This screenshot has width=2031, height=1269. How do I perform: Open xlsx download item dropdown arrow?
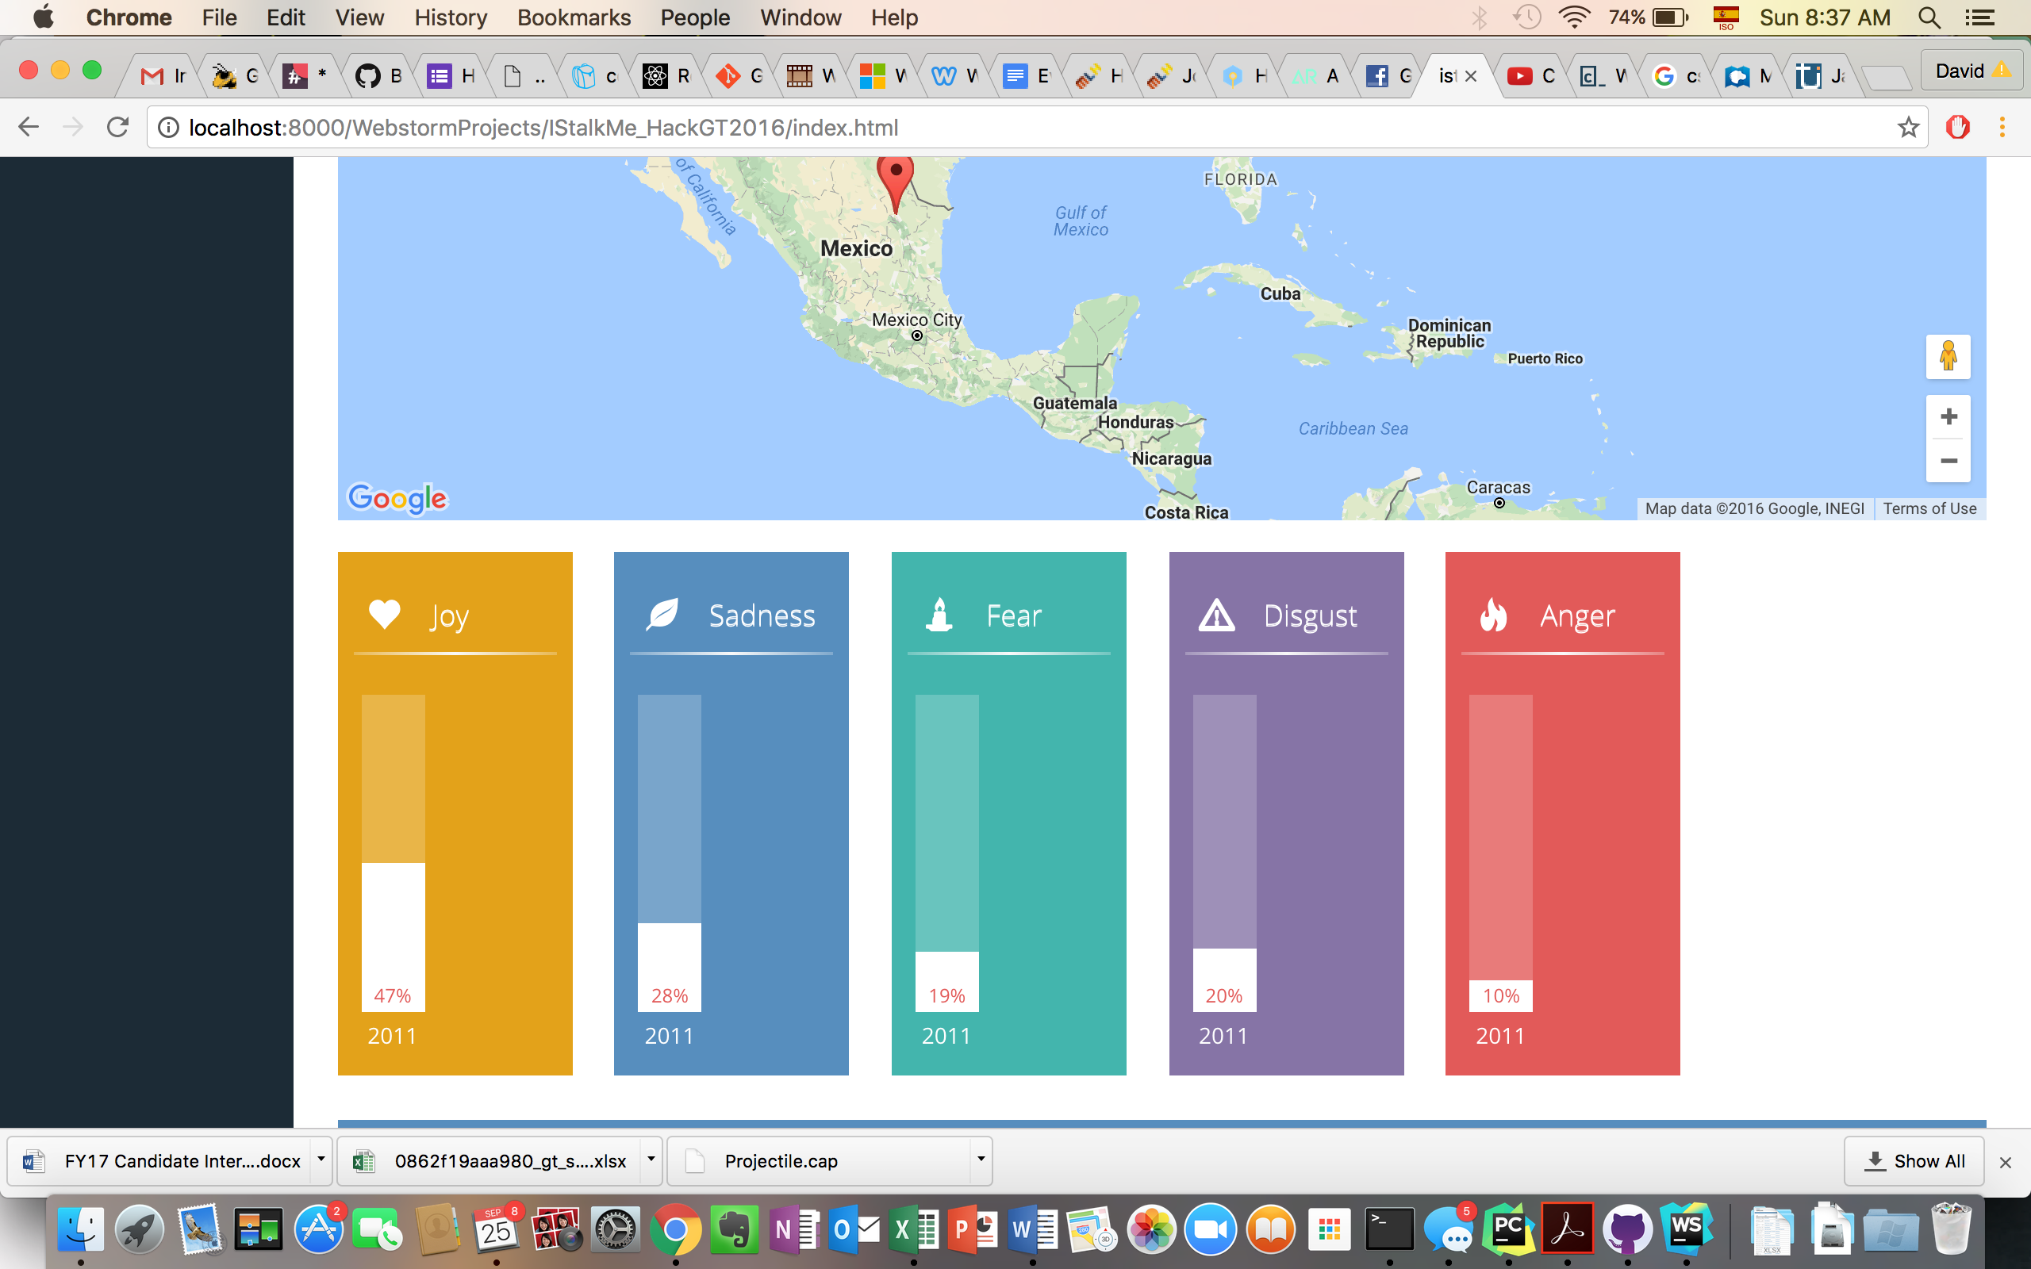[651, 1160]
